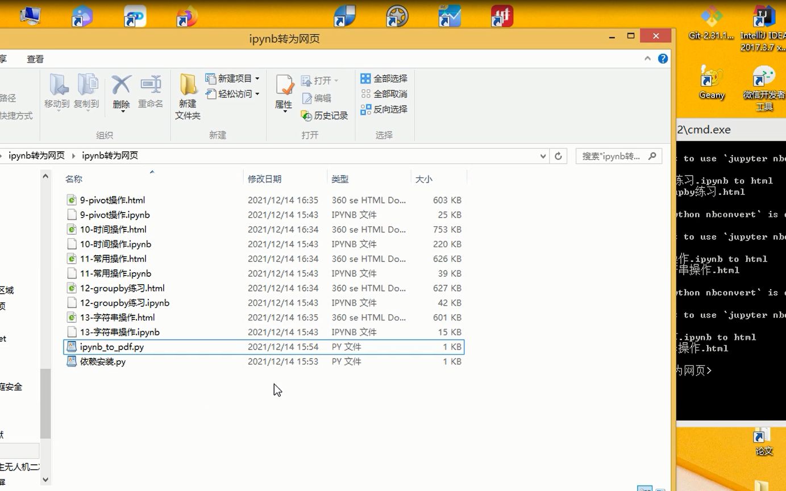This screenshot has height=491, width=786.
Task: Launch Firefox from the taskbar
Action: tap(188, 15)
